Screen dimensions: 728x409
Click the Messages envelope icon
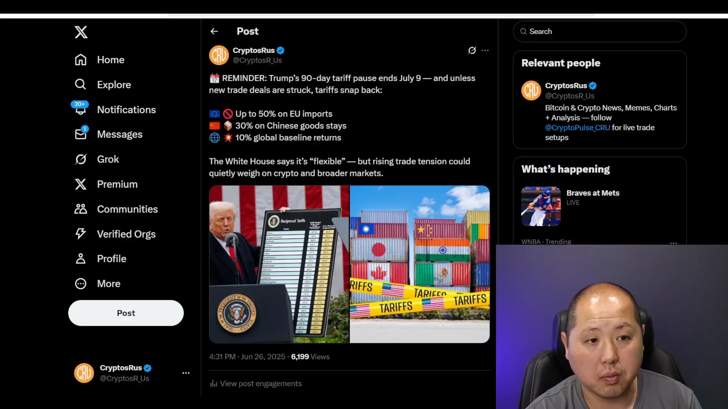point(80,134)
